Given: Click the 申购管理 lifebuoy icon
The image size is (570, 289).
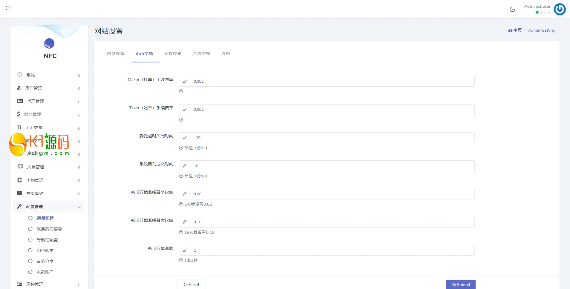Looking at the screenshot, I should click(x=20, y=180).
